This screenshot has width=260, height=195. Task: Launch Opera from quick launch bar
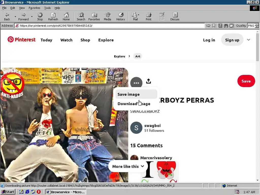39,192
